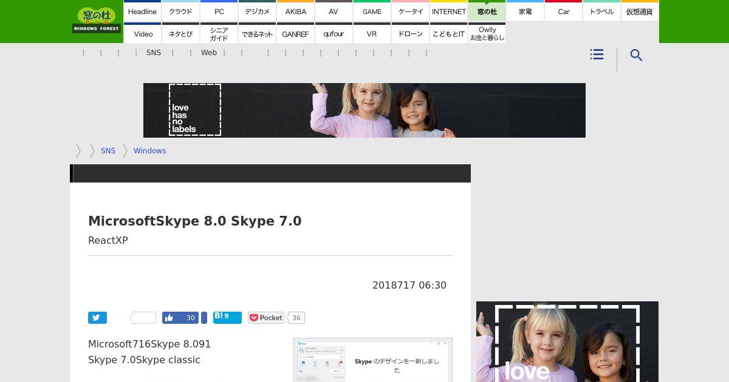Go to the PC site tab
Screen dimensions: 729x382
point(219,11)
